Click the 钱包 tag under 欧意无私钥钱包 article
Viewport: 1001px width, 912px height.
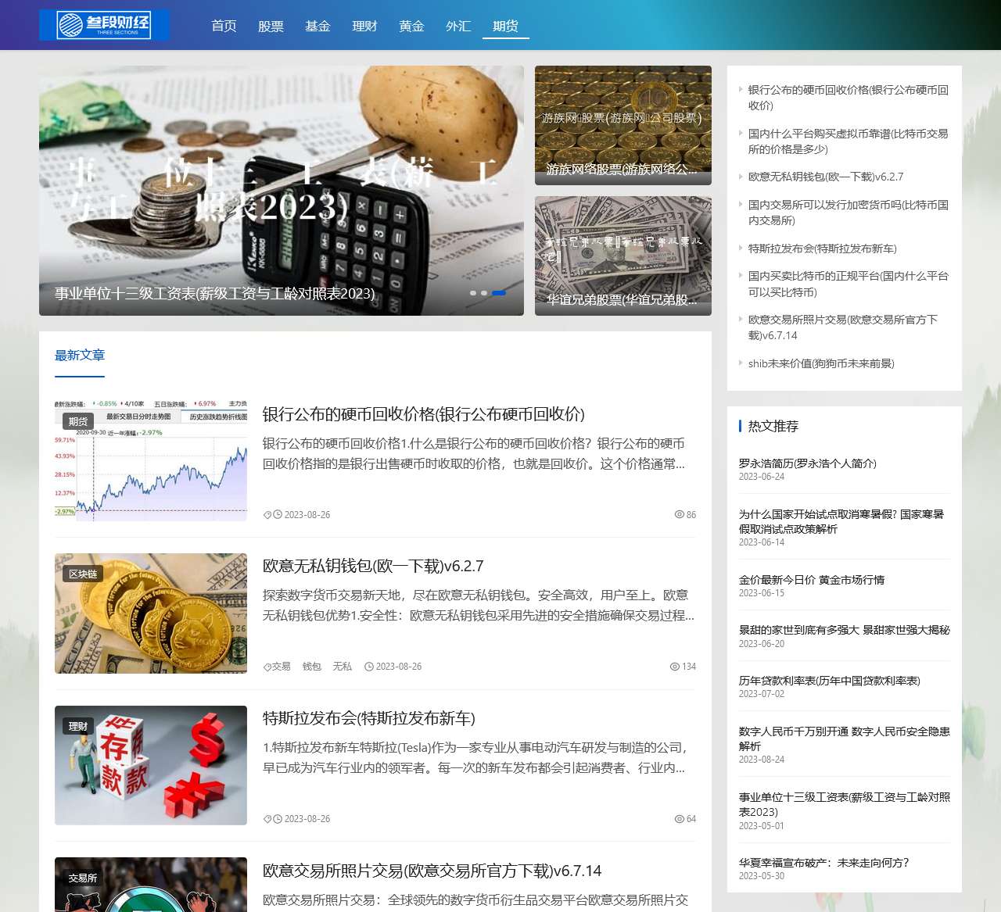pyautogui.click(x=311, y=667)
